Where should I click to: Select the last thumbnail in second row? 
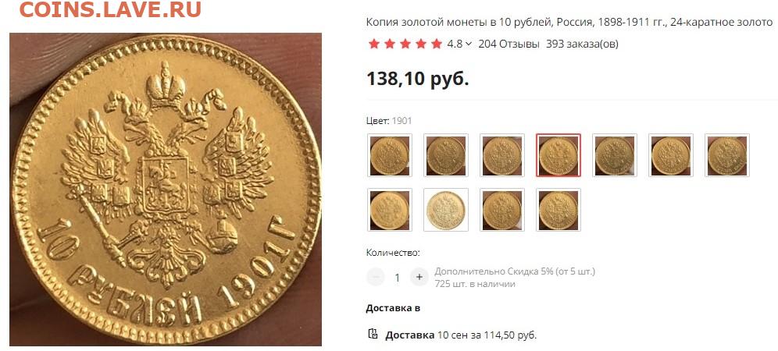tap(559, 210)
